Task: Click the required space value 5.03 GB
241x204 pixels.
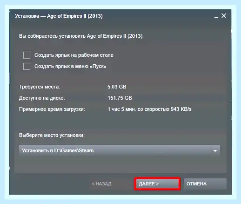Action: (x=117, y=87)
